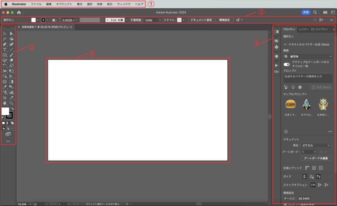Viewport: 337px width, 206px height.
Task: Collapse テキストからベクター生成 section
Action: coord(286,44)
